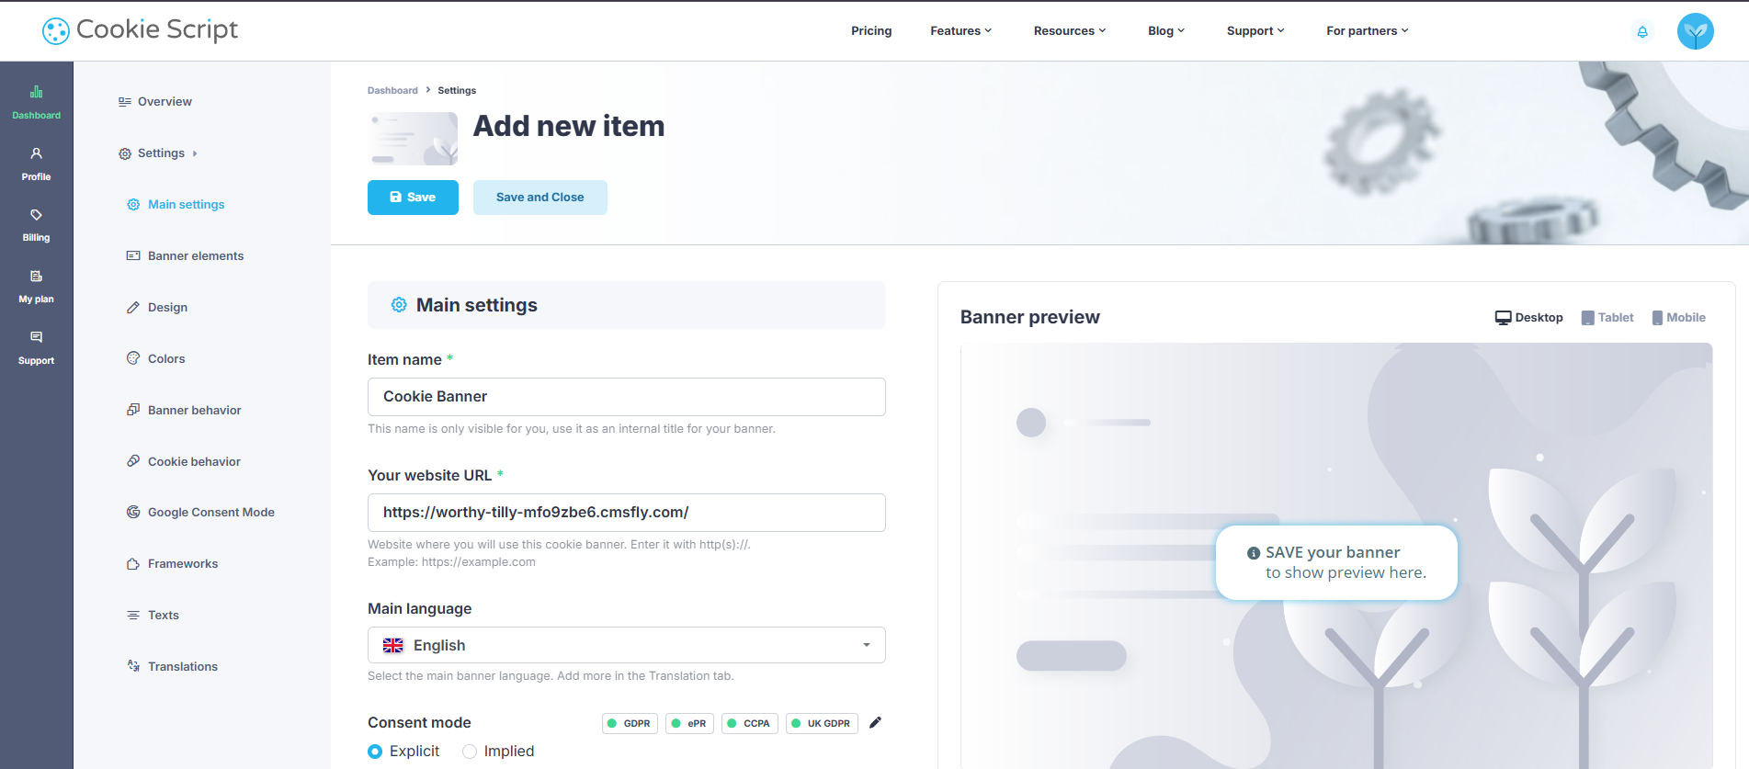Click the Overview list icon

(125, 102)
